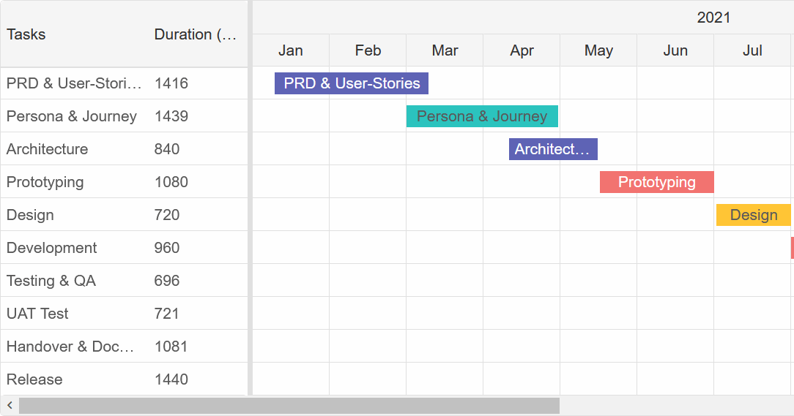Screen dimensions: 794x416
Task: Click the 2021 year header
Action: (x=713, y=18)
